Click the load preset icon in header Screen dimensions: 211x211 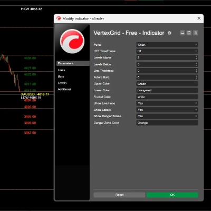click(183, 33)
